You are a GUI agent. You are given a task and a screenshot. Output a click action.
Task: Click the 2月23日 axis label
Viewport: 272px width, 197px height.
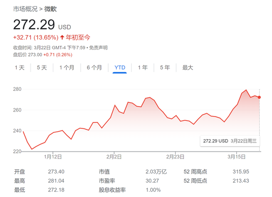click(175, 157)
